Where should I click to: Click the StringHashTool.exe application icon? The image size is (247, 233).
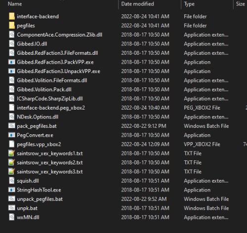coord(11,190)
